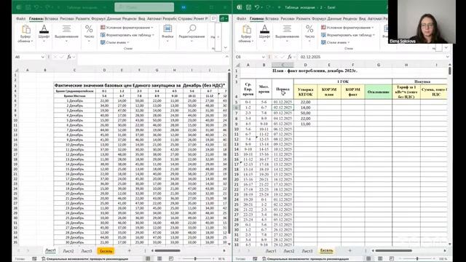466x262 pixels.
Task: Select all cells corner in right window
Action: click(237, 65)
